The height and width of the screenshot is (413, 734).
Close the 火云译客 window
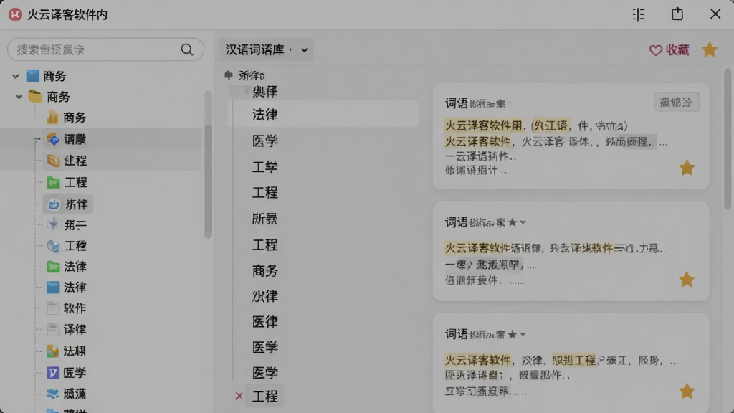point(715,14)
